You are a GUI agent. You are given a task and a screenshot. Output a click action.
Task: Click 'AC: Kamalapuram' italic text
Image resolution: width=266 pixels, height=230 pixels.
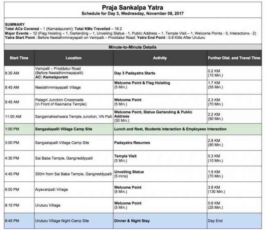point(52,77)
